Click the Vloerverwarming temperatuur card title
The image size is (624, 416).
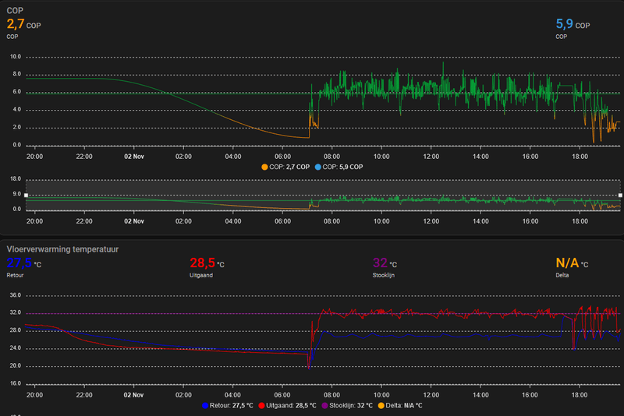click(62, 249)
